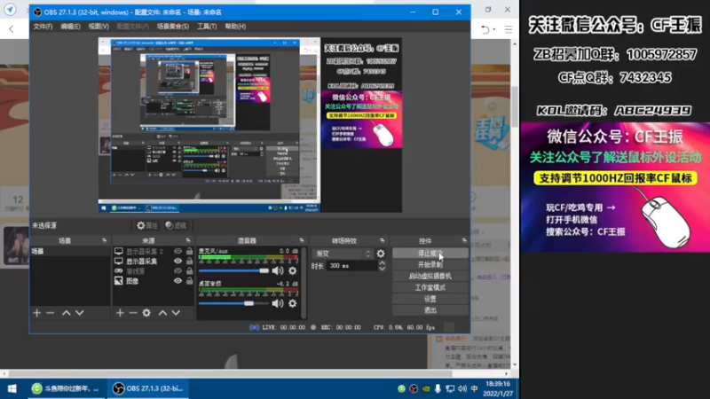The image size is (710, 399).
Task: Hide the 图像 source via eye icon
Action: point(177,281)
